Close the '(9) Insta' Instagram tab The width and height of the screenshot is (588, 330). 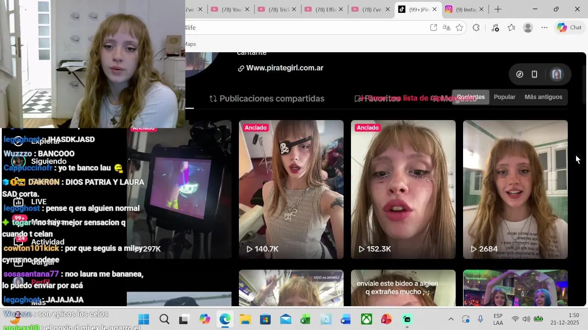pyautogui.click(x=481, y=9)
